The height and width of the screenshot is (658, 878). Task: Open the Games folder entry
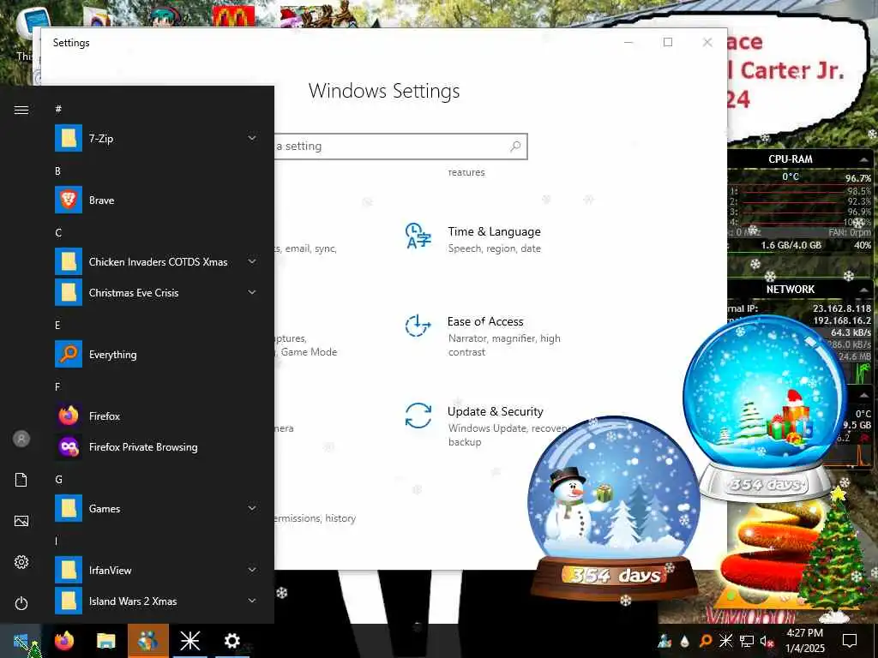[157, 509]
